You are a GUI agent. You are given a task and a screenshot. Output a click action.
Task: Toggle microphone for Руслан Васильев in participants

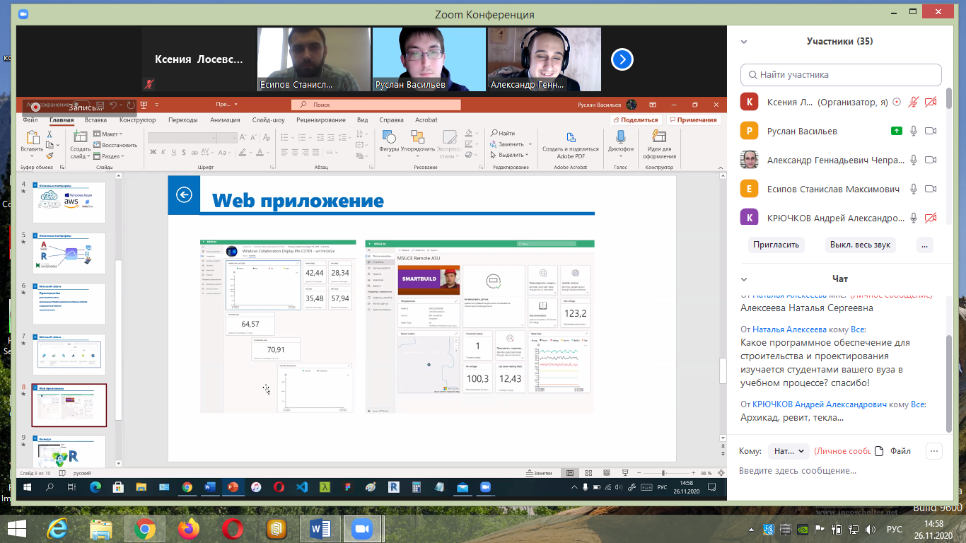(914, 131)
